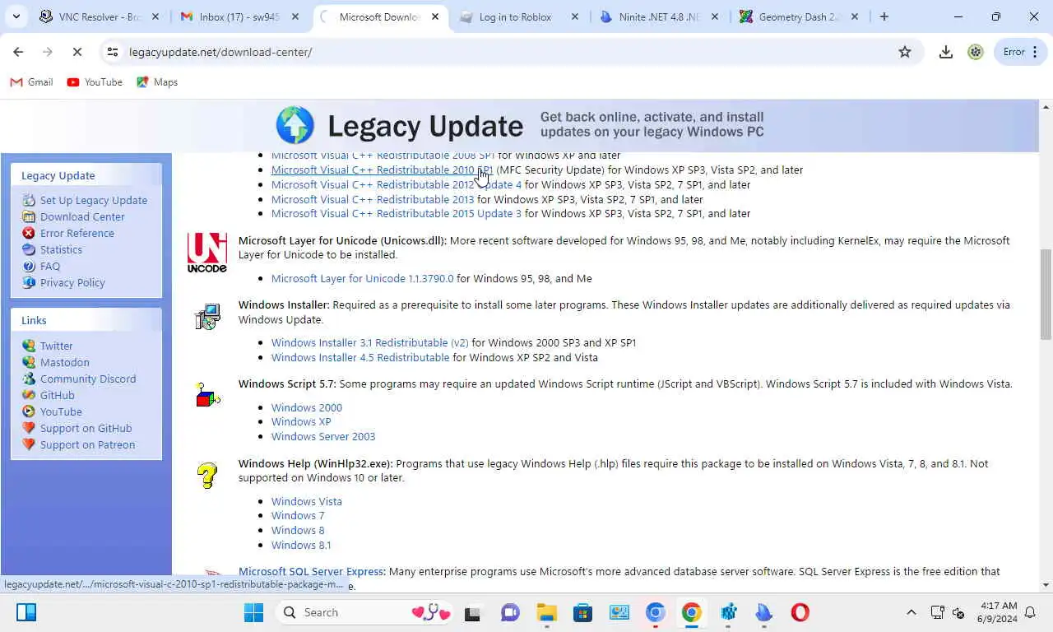Open Windows 2000 link under Windows Script
1053x632 pixels.
[307, 407]
